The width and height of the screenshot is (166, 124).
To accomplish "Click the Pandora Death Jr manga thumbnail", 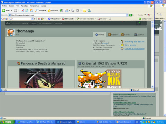I will [41, 78].
